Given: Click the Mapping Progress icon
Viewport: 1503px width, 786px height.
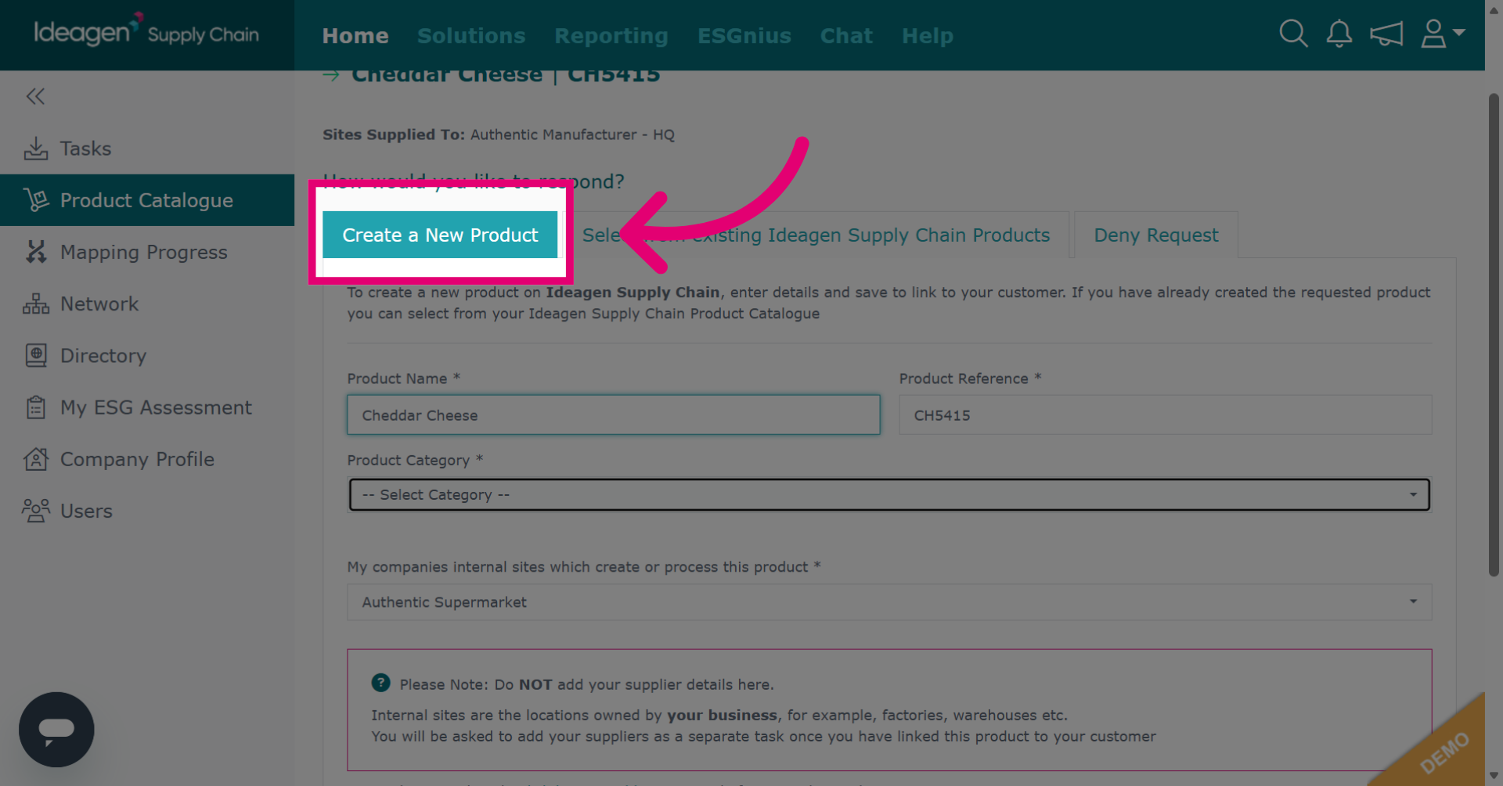Looking at the screenshot, I should pyautogui.click(x=36, y=252).
